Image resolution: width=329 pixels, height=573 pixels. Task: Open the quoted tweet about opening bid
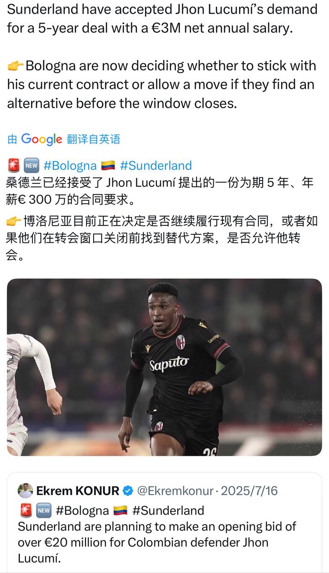pos(164,522)
